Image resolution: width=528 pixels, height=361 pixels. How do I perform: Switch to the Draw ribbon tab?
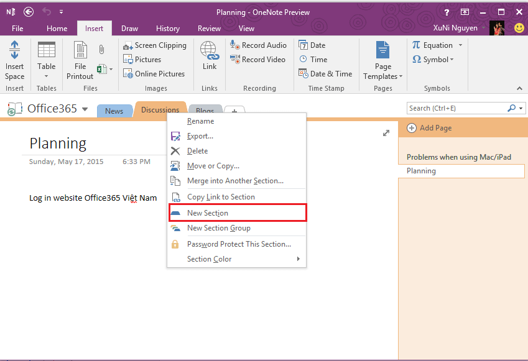point(129,29)
